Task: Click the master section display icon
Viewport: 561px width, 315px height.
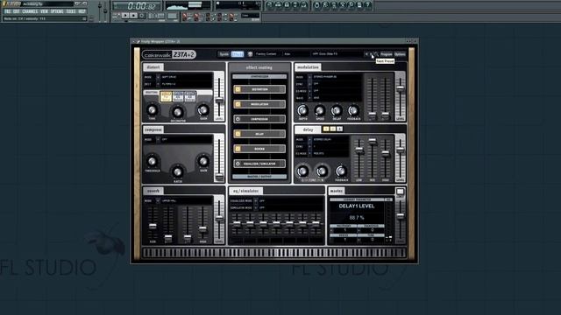Action: click(x=400, y=192)
